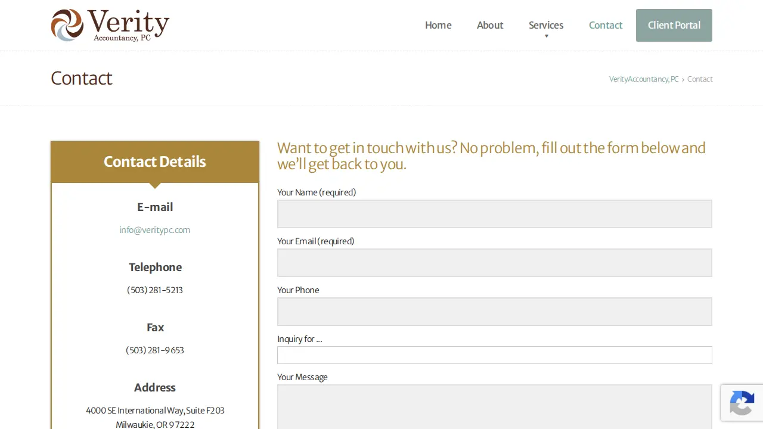Click the address line 4000 SE International Way
This screenshot has width=763, height=429.
tap(155, 411)
